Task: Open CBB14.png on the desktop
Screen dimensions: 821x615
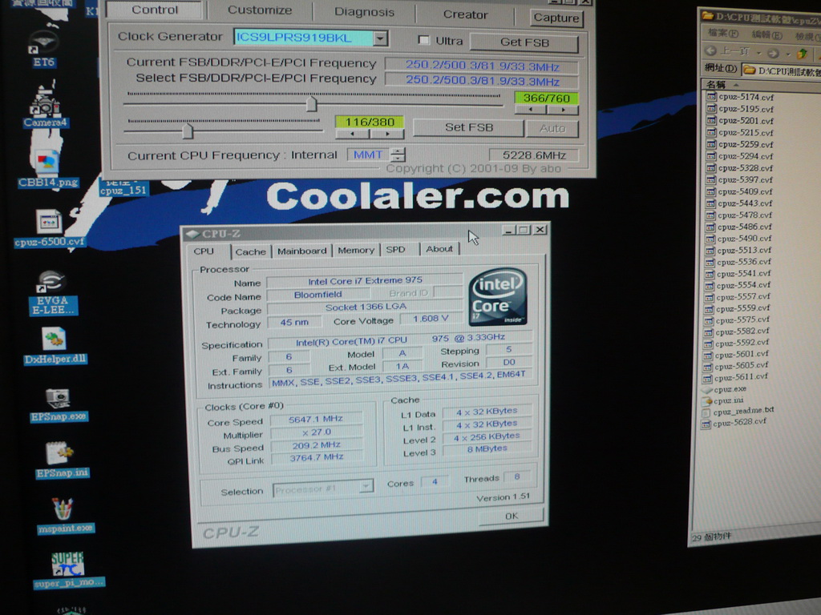Action: (48, 167)
